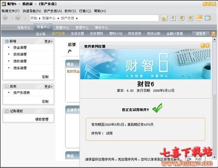Click the 关闭 button in dialog
218x168 pixels.
195,159
